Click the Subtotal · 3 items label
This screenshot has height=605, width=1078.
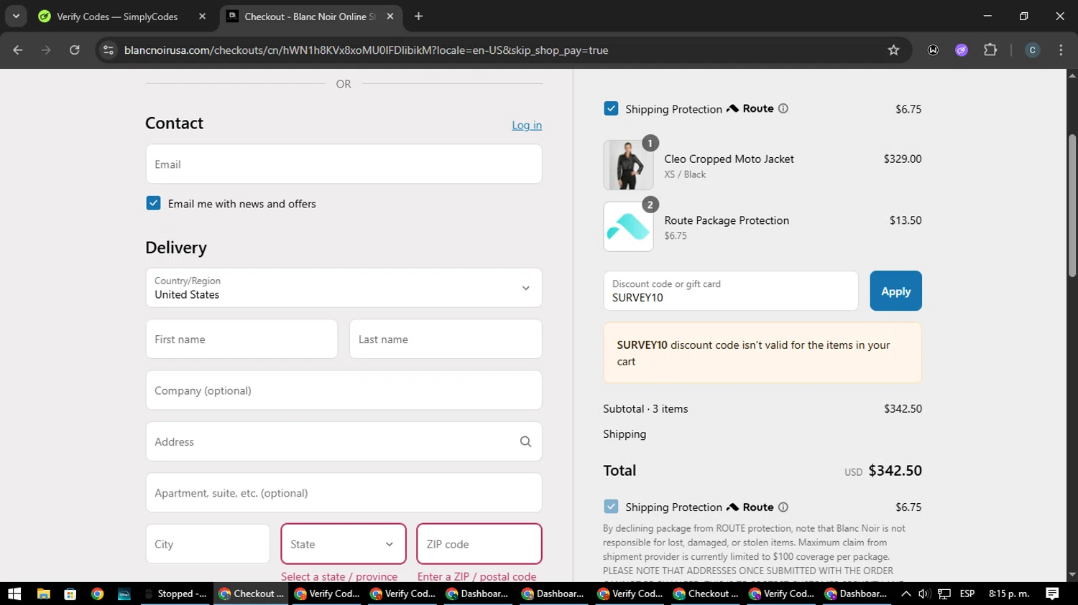(645, 408)
